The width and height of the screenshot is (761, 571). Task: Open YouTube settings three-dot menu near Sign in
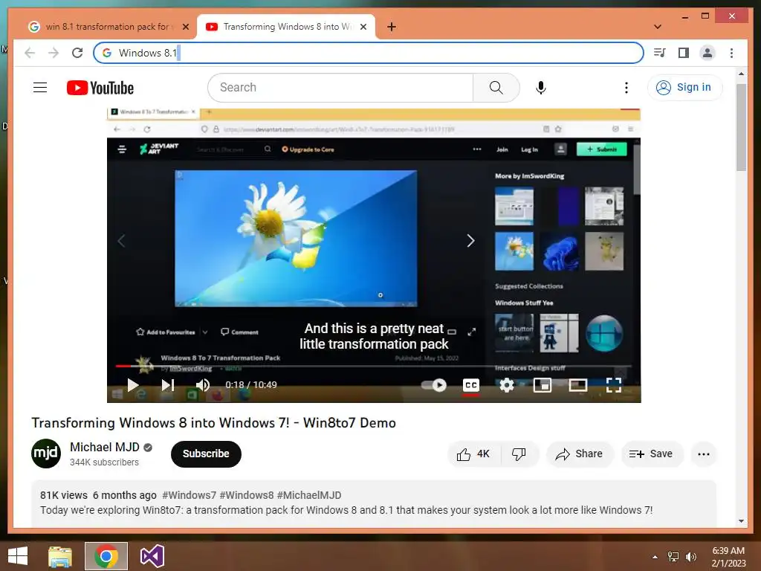(626, 88)
